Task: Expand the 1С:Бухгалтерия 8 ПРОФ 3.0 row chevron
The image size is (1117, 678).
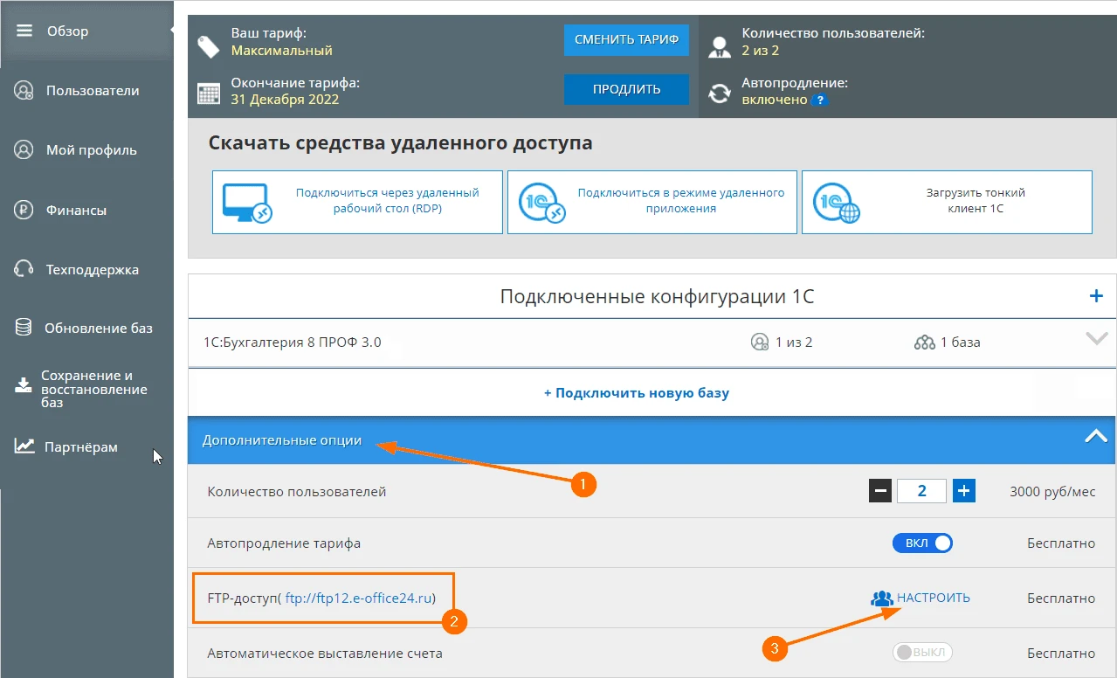Action: point(1096,340)
